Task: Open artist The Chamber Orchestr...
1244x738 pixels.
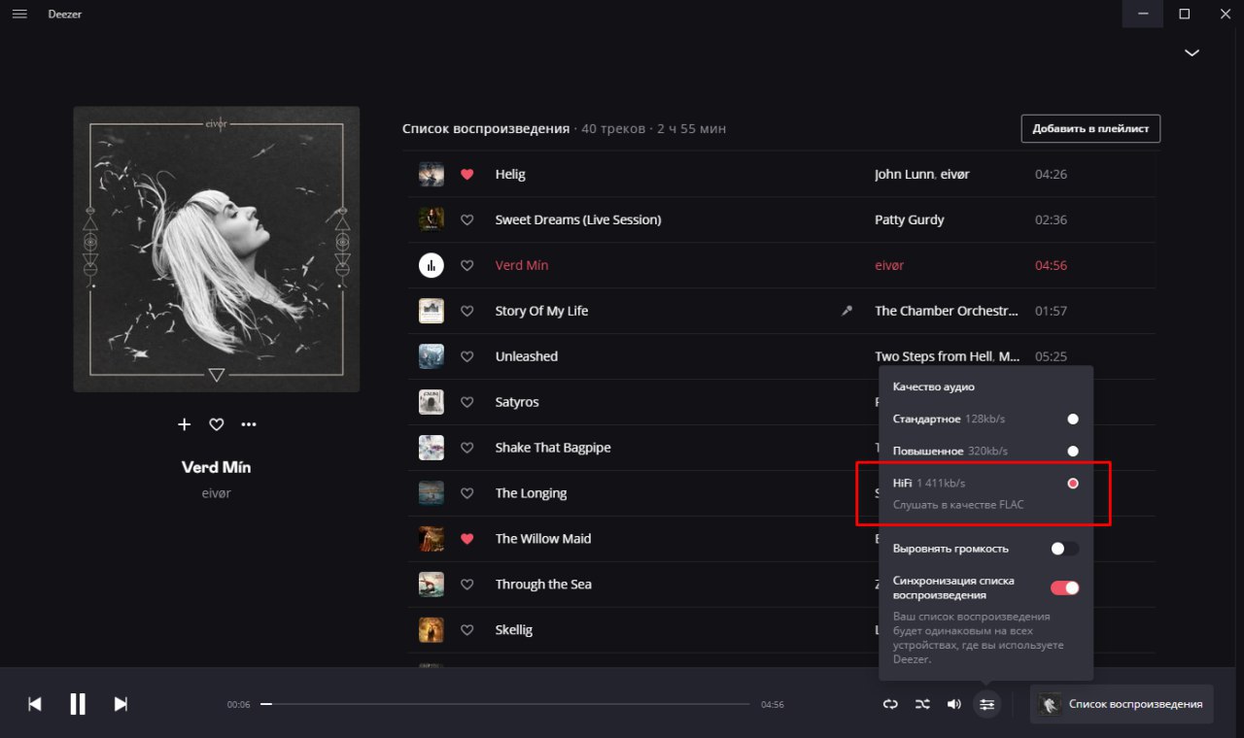Action: click(947, 311)
